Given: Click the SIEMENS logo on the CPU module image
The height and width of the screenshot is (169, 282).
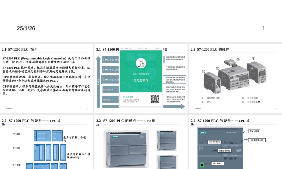Looking at the screenshot, I should pyautogui.click(x=203, y=133).
